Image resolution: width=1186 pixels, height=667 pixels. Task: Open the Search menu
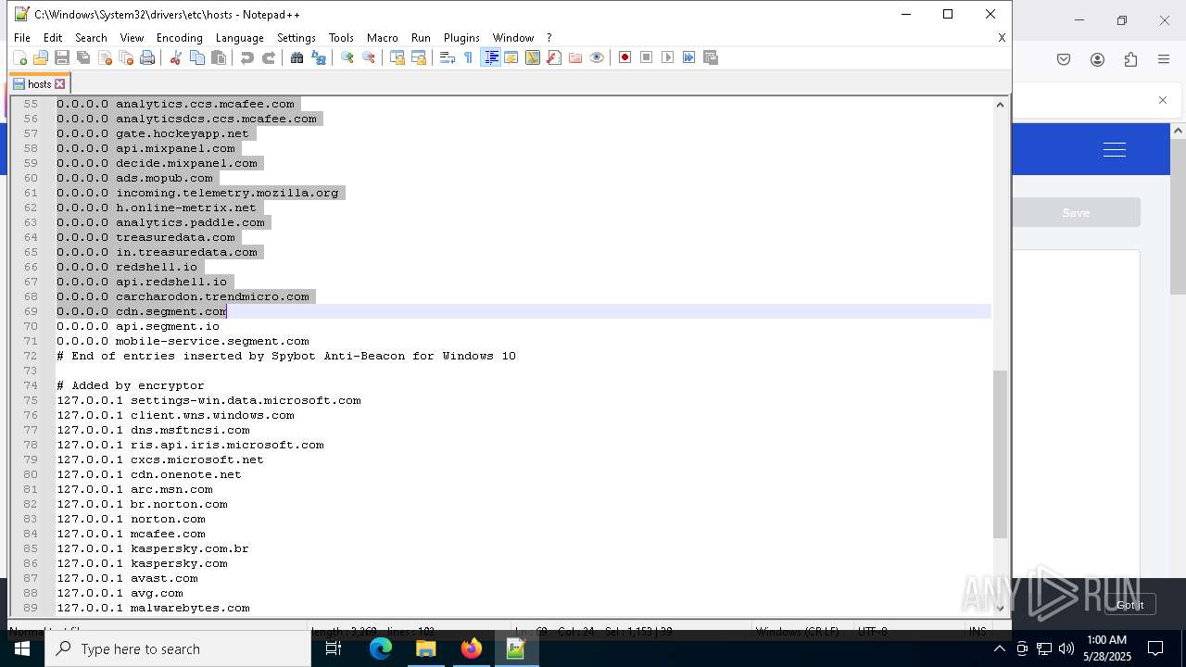pyautogui.click(x=91, y=38)
